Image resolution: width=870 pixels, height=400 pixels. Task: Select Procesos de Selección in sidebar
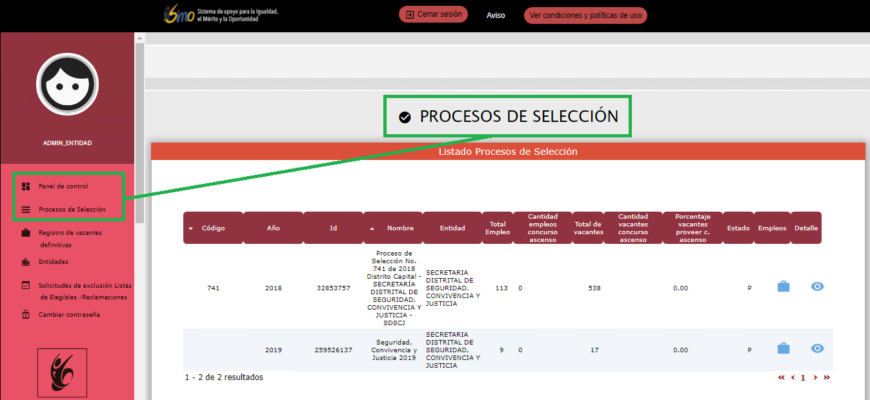point(72,210)
